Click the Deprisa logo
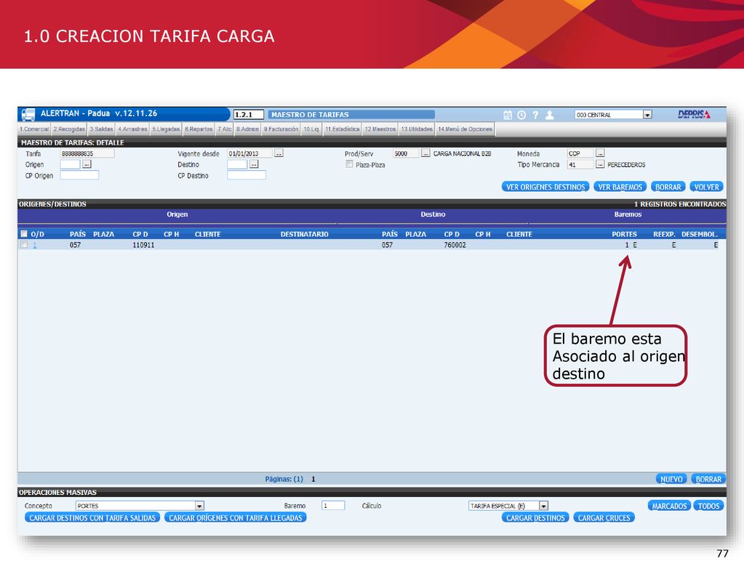Image resolution: width=744 pixels, height=569 pixels. click(694, 114)
